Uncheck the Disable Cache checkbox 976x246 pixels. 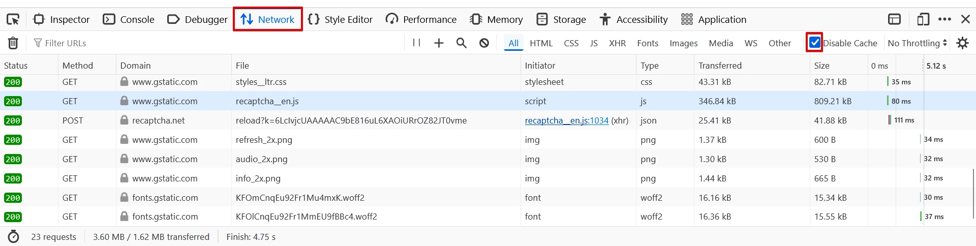815,43
